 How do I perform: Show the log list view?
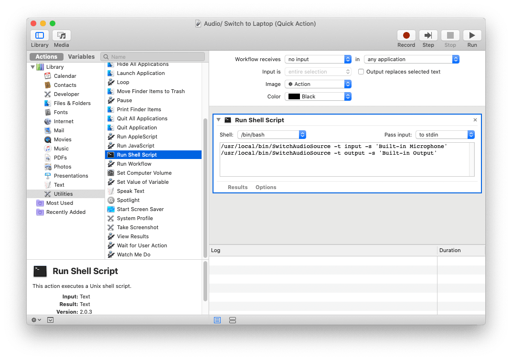click(217, 320)
